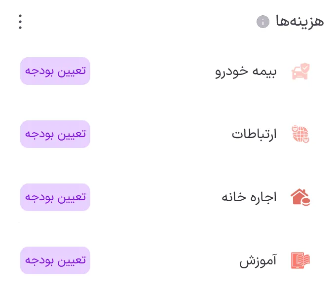336x292 pixels.
Task: Click the house rent icon
Action: click(300, 197)
